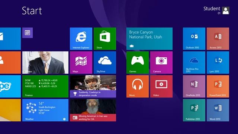Launch Access 2013
This screenshot has width=238, height=134.
[x=218, y=39]
